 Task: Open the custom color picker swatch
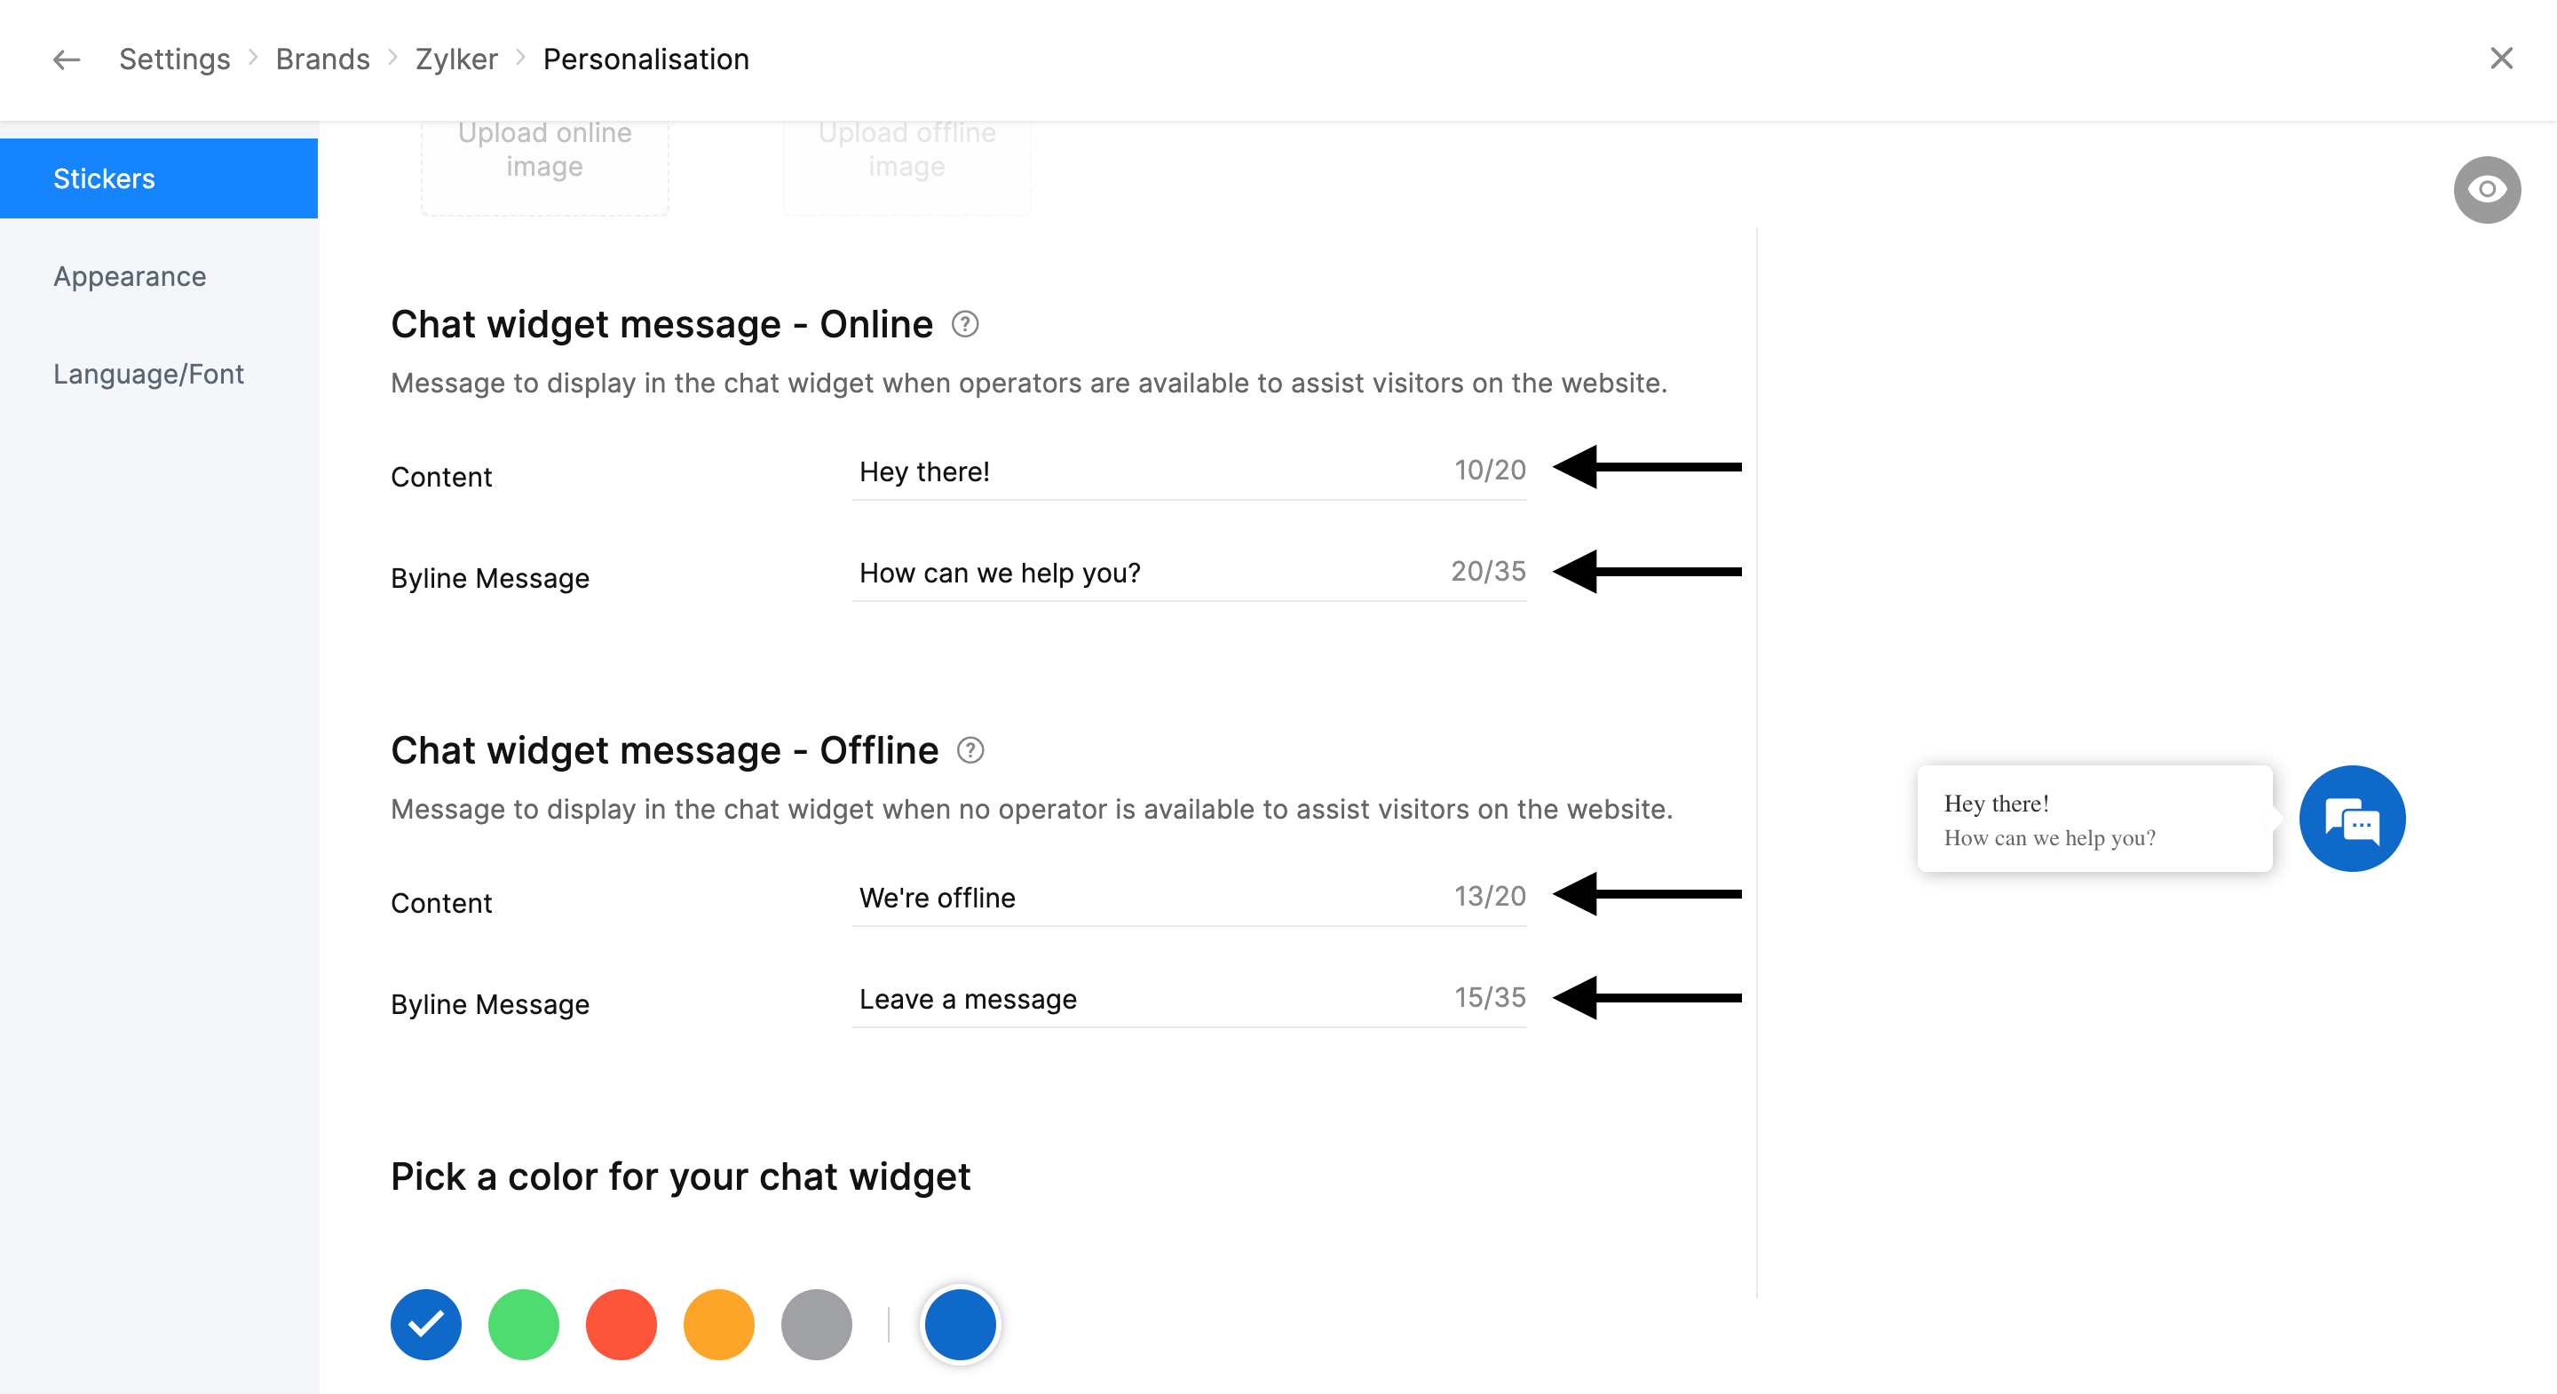coord(960,1325)
